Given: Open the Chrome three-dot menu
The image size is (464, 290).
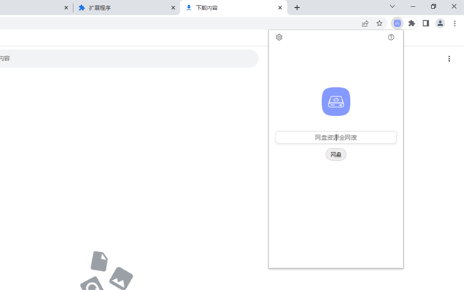Looking at the screenshot, I should [455, 23].
